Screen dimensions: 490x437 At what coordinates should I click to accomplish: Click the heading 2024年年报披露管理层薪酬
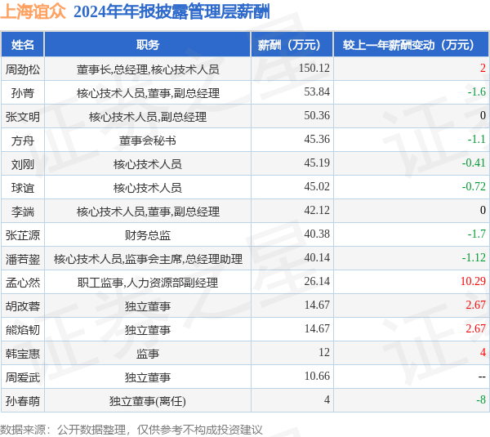(x=171, y=12)
